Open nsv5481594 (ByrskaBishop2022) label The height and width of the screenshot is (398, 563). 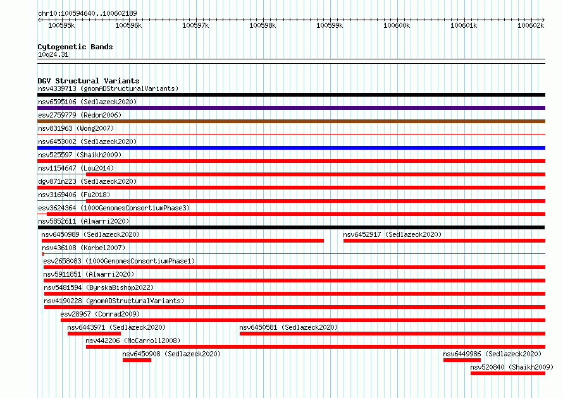[x=99, y=287]
